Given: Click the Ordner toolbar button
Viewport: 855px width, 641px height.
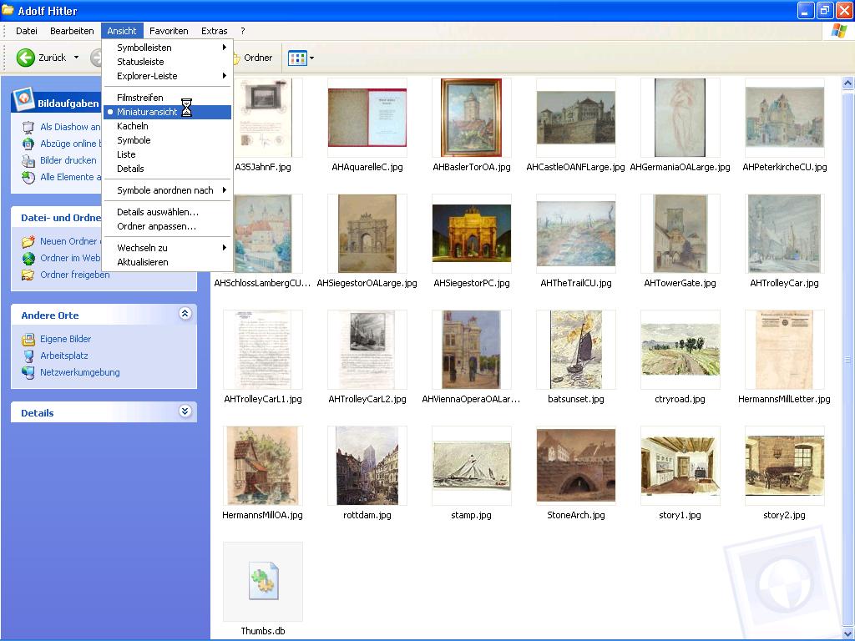Looking at the screenshot, I should (x=251, y=58).
